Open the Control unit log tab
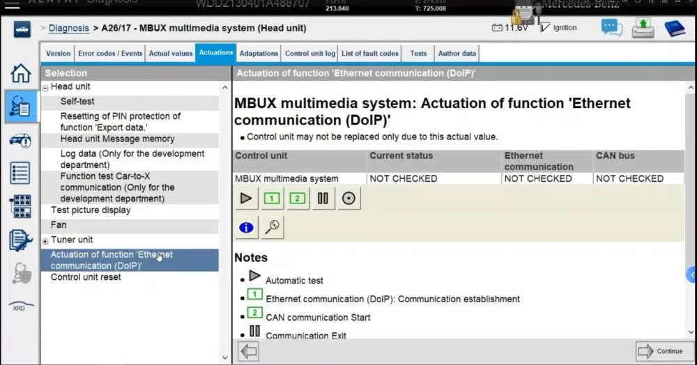This screenshot has height=365, width=697. click(x=310, y=53)
